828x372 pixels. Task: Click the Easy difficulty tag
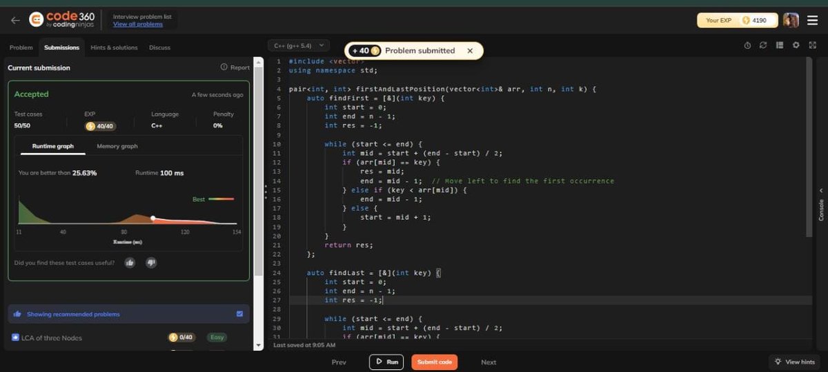click(x=217, y=338)
